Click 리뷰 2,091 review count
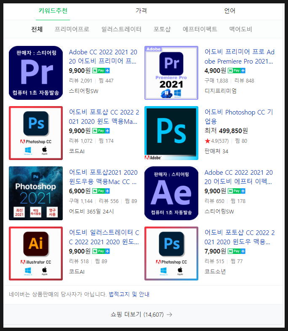Viewport: 288px width, 331px height. pyautogui.click(x=80, y=80)
